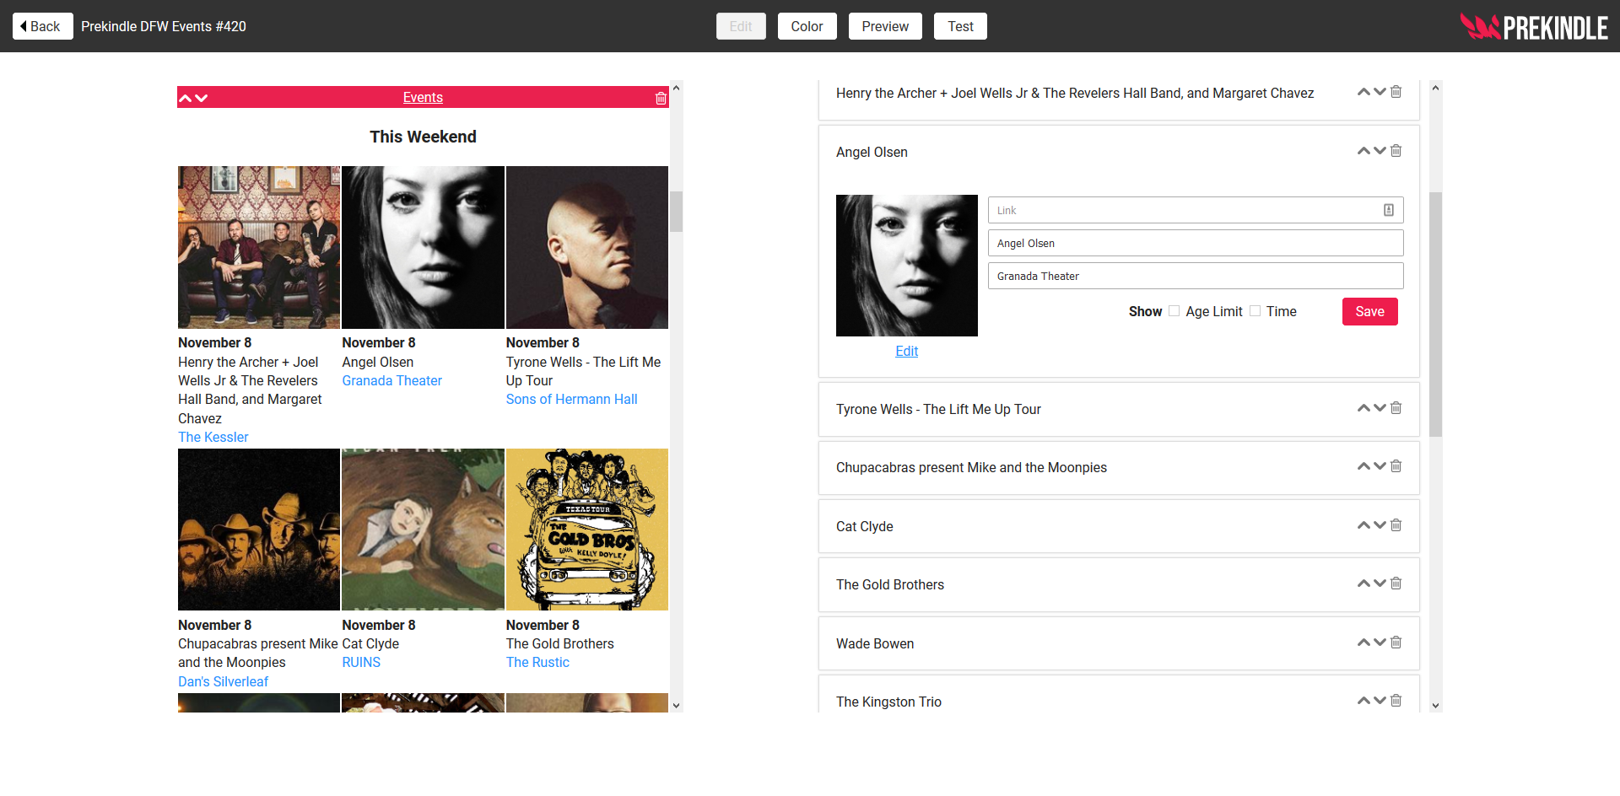
Task: Move the Cat Clyde row down
Action: (x=1380, y=525)
